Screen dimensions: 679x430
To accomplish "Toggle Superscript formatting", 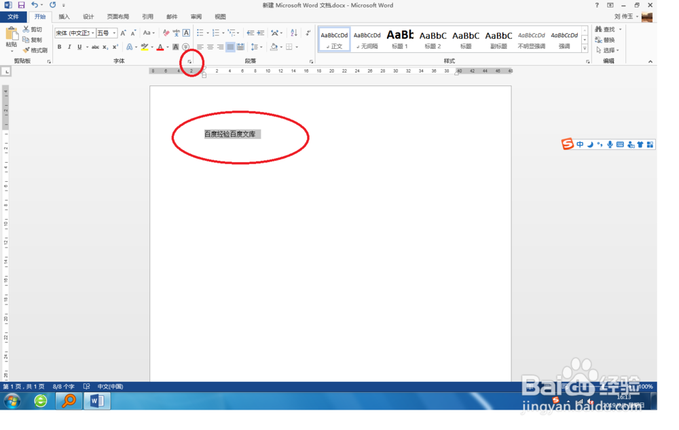I will (115, 47).
